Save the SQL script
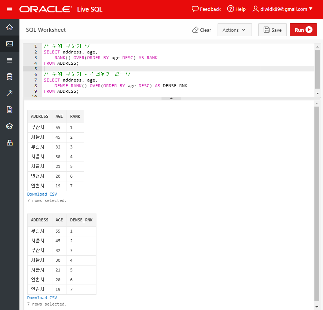The image size is (323, 310). coord(272,30)
